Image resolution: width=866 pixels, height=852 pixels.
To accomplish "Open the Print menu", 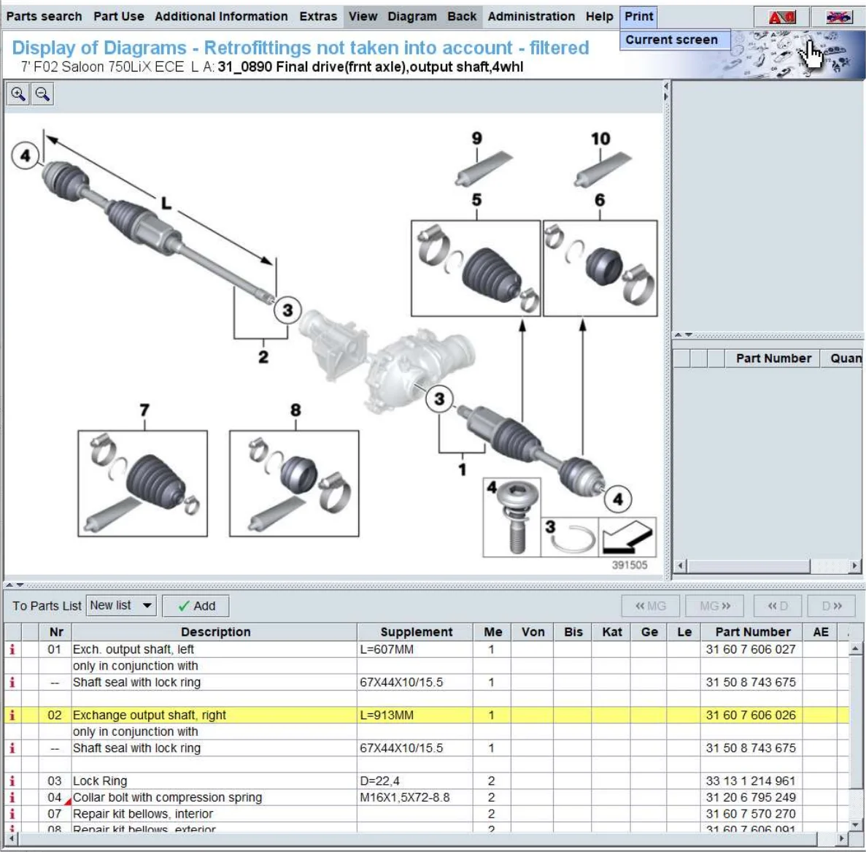I will point(639,17).
